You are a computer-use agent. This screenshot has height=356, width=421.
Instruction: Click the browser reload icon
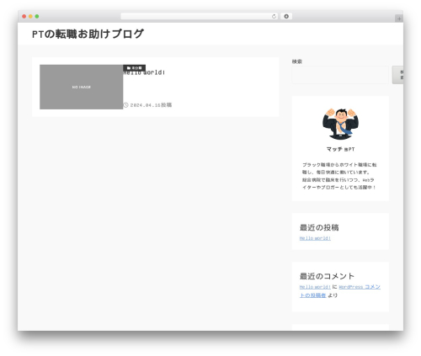274,17
